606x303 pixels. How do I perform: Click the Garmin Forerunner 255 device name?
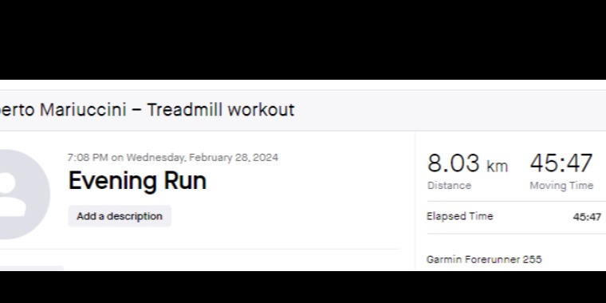[484, 259]
